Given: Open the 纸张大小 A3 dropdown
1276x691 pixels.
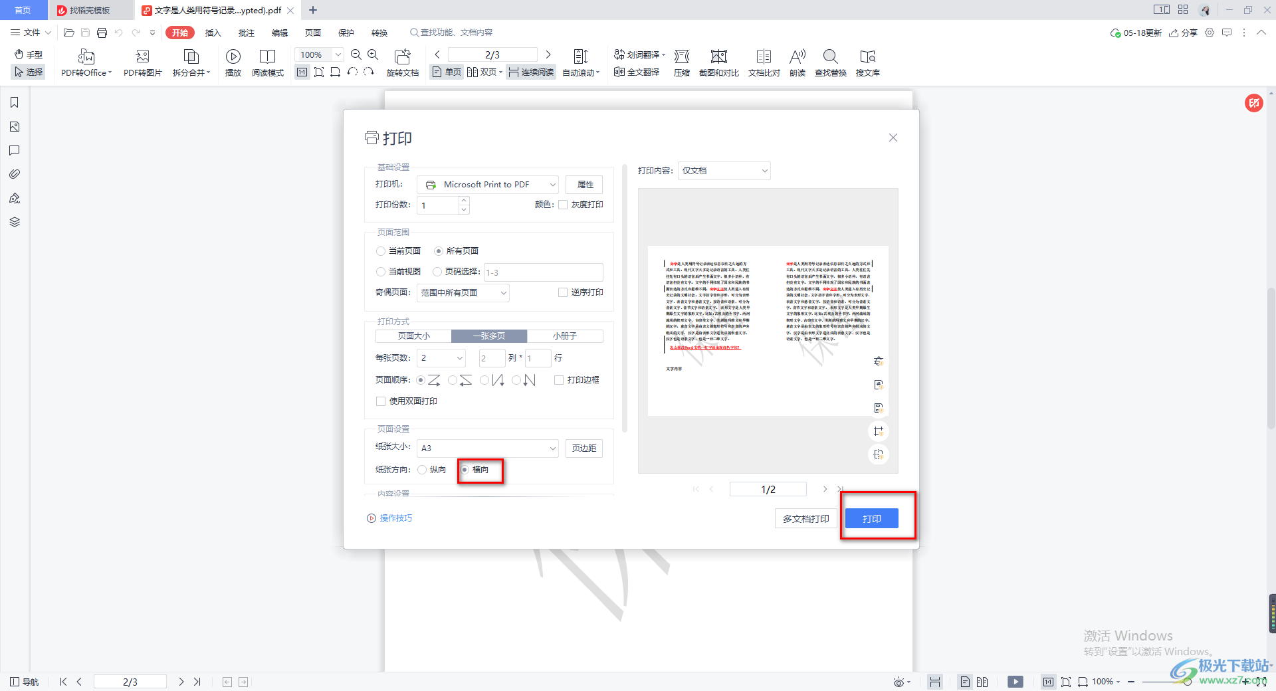Looking at the screenshot, I should coord(487,448).
